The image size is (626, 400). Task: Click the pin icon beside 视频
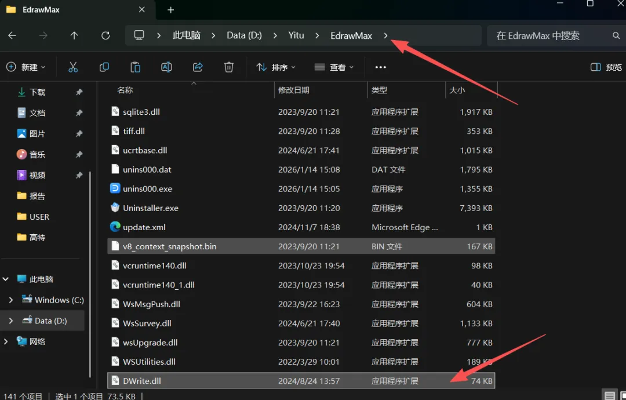(79, 175)
